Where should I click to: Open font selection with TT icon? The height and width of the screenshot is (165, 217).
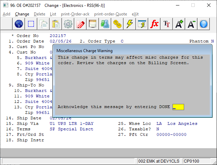[167, 24]
